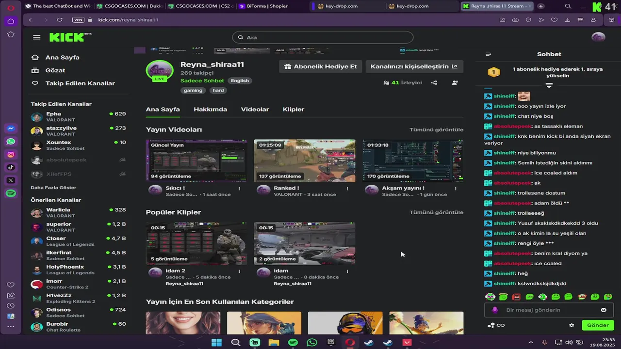This screenshot has height=349, width=621.
Task: Open chat settings gear icon
Action: coord(572,325)
